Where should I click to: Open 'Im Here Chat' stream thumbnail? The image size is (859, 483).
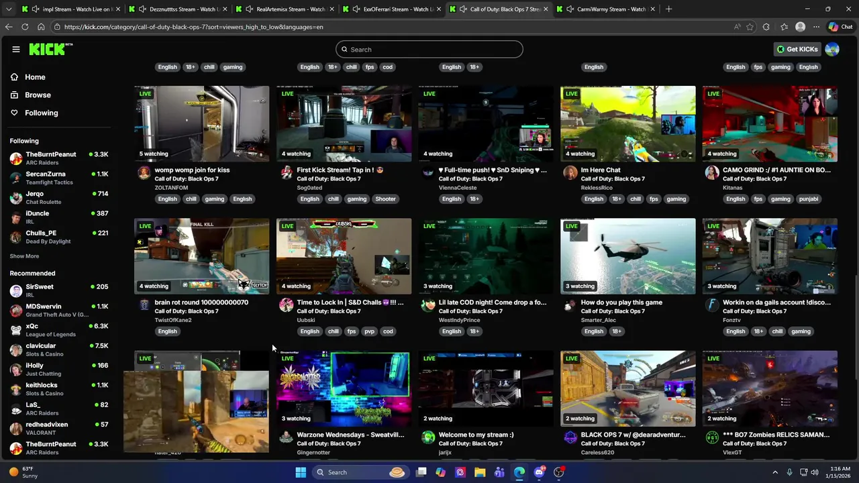628,123
